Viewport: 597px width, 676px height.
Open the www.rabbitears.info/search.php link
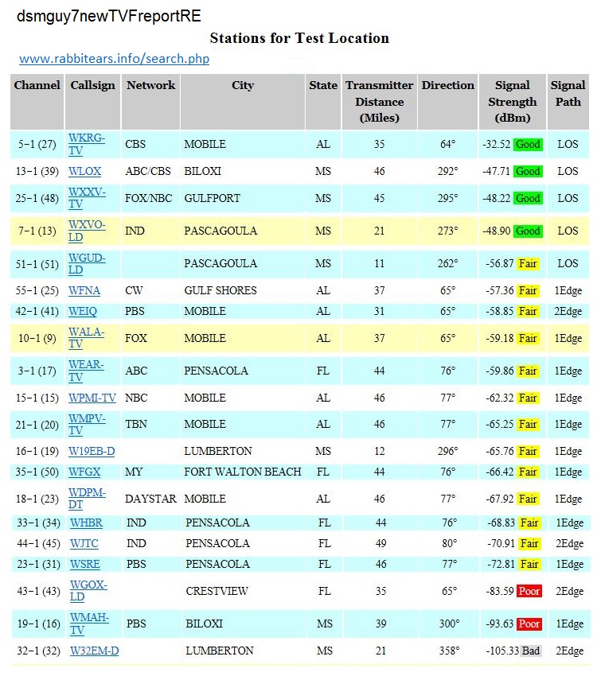click(114, 59)
